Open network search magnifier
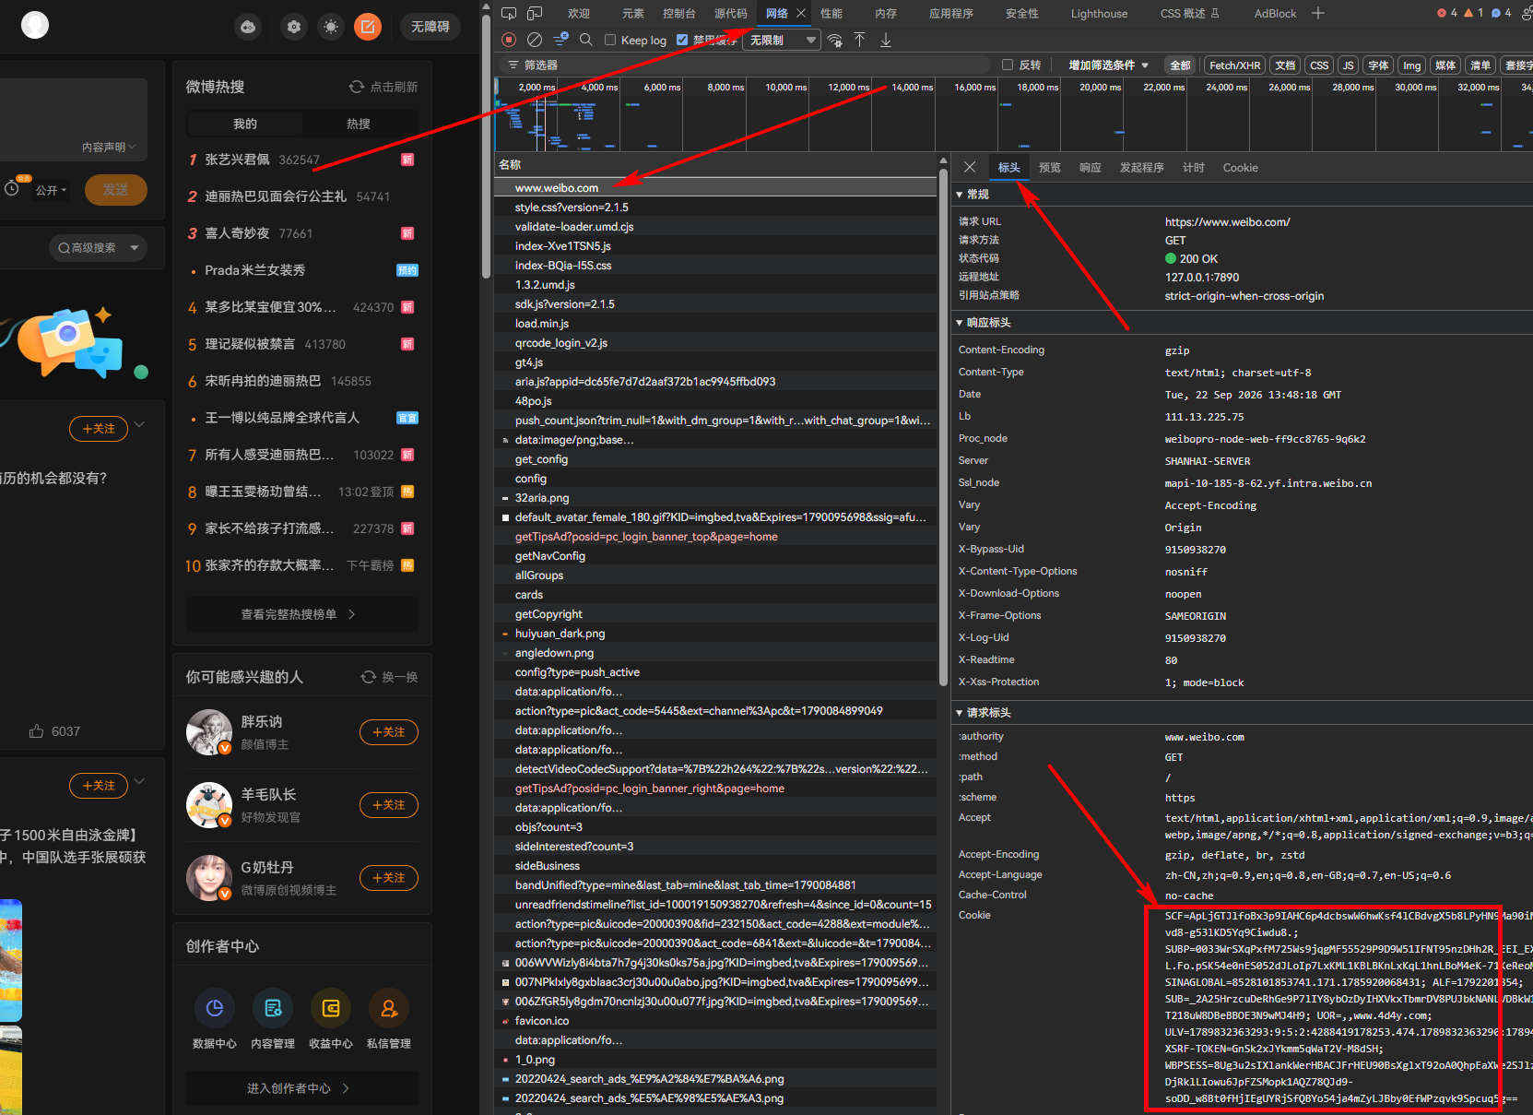The image size is (1533, 1115). [x=586, y=40]
